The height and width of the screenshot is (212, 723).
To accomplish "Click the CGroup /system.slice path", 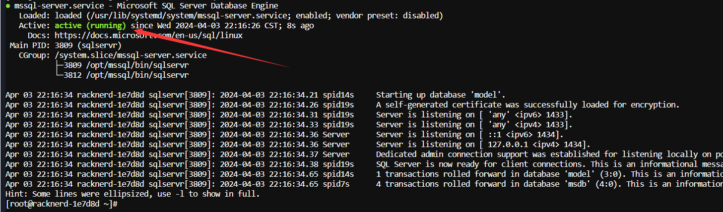I will pyautogui.click(x=131, y=55).
